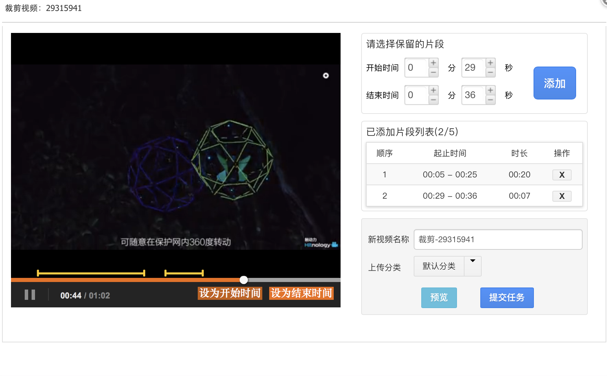Viewport: 607px width, 376px height.
Task: Click the 提交任务 submit button
Action: (x=507, y=297)
